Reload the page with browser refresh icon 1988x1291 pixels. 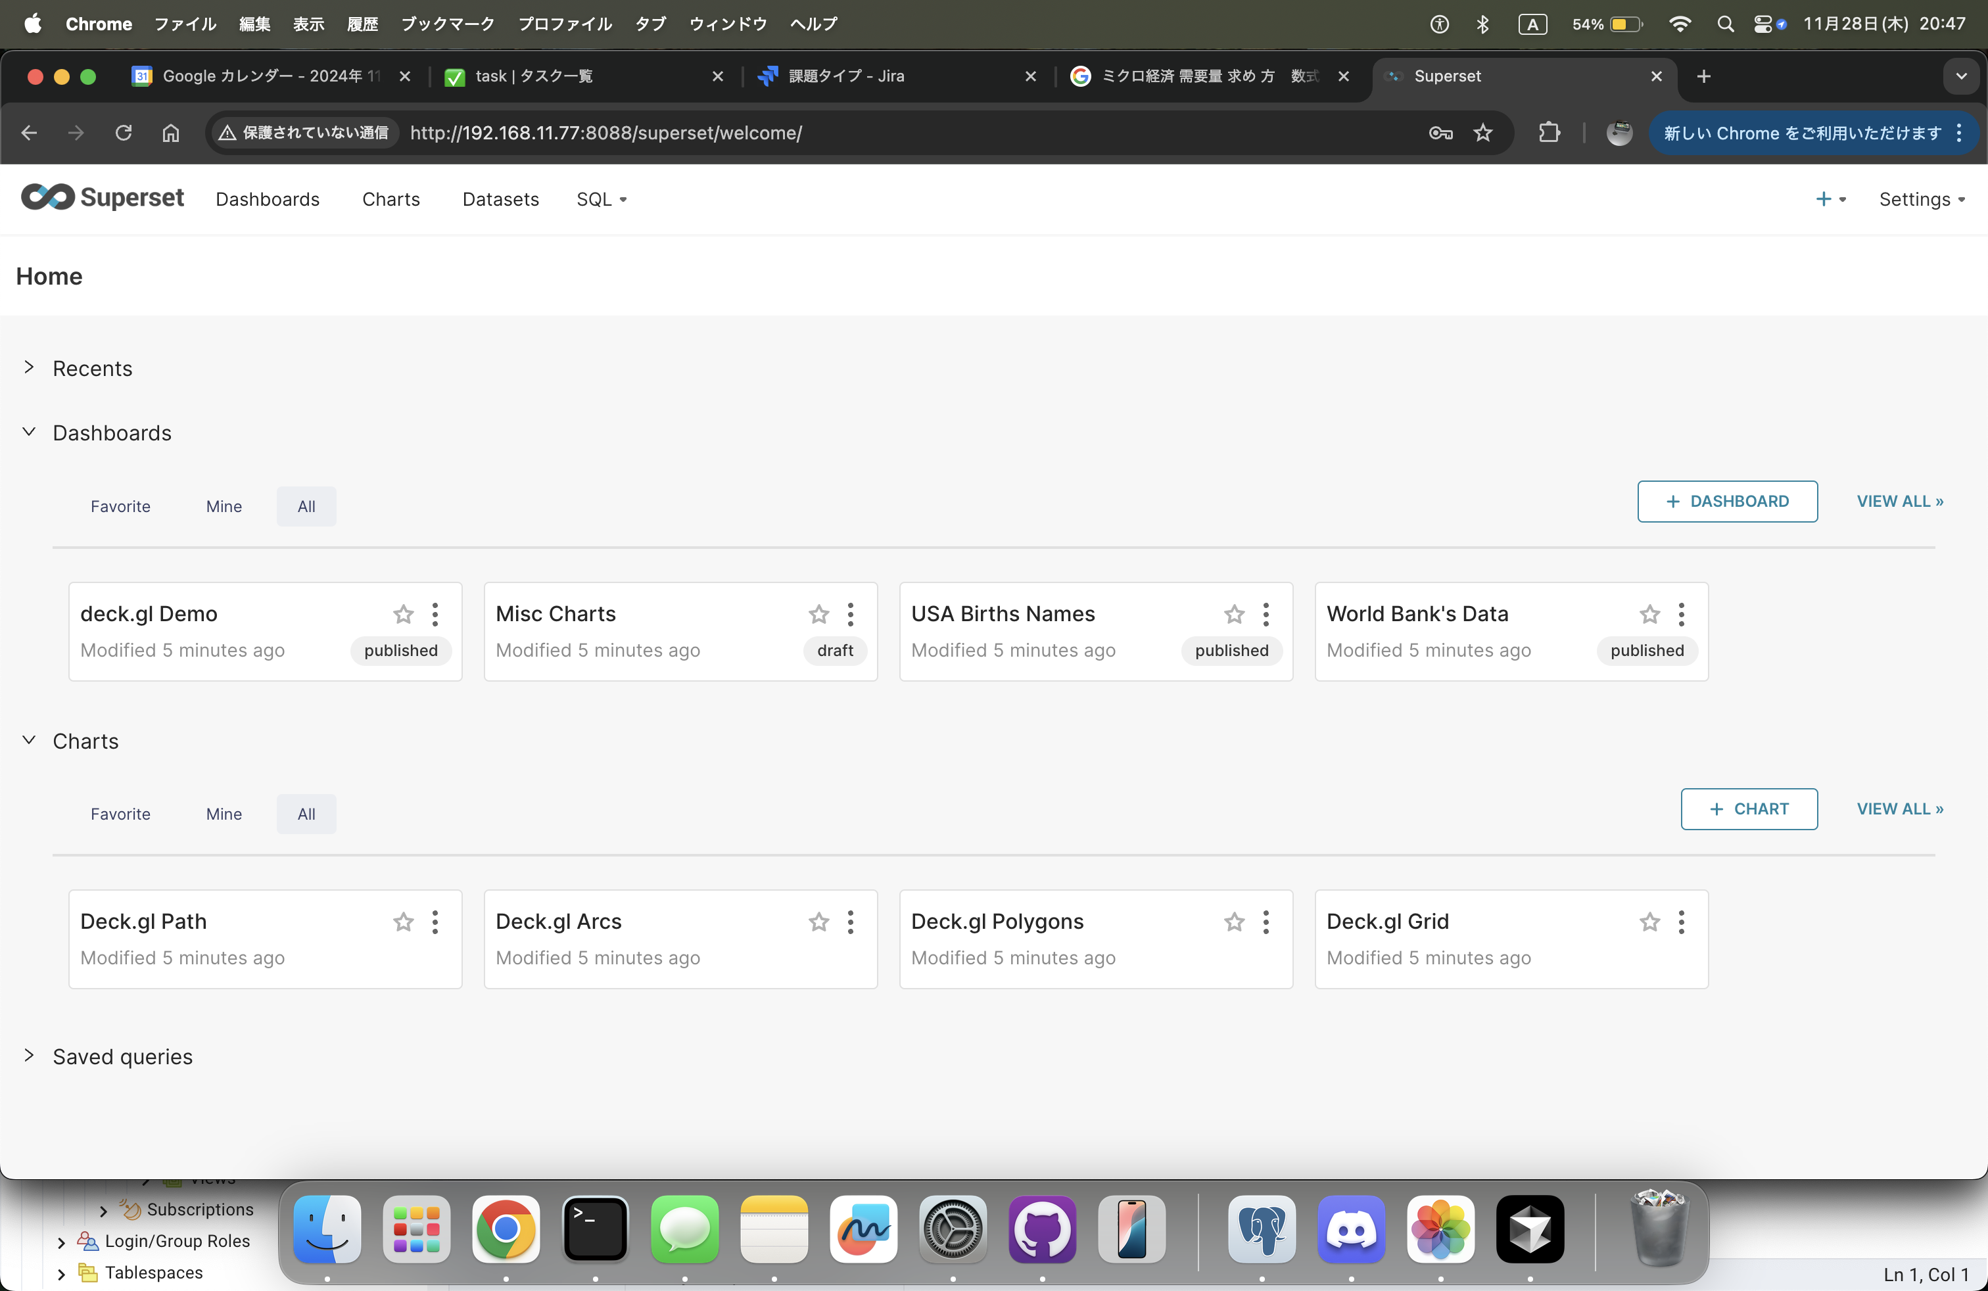(124, 133)
